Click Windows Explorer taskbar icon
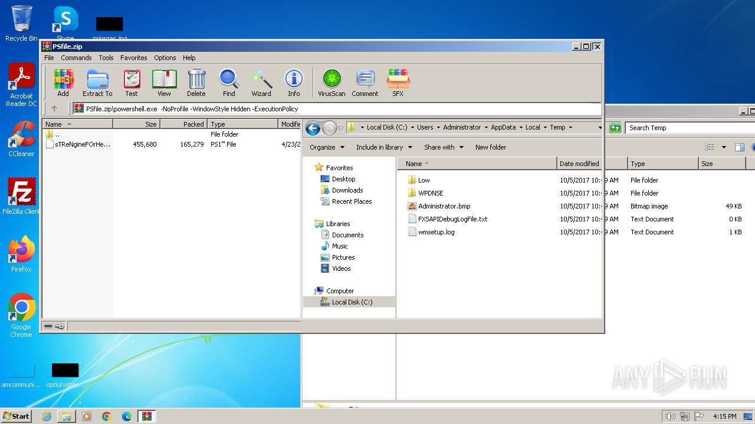The image size is (755, 424). point(67,416)
